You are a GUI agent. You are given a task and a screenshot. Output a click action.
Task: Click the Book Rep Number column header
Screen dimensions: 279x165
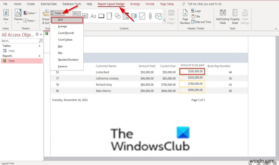[x=219, y=66]
